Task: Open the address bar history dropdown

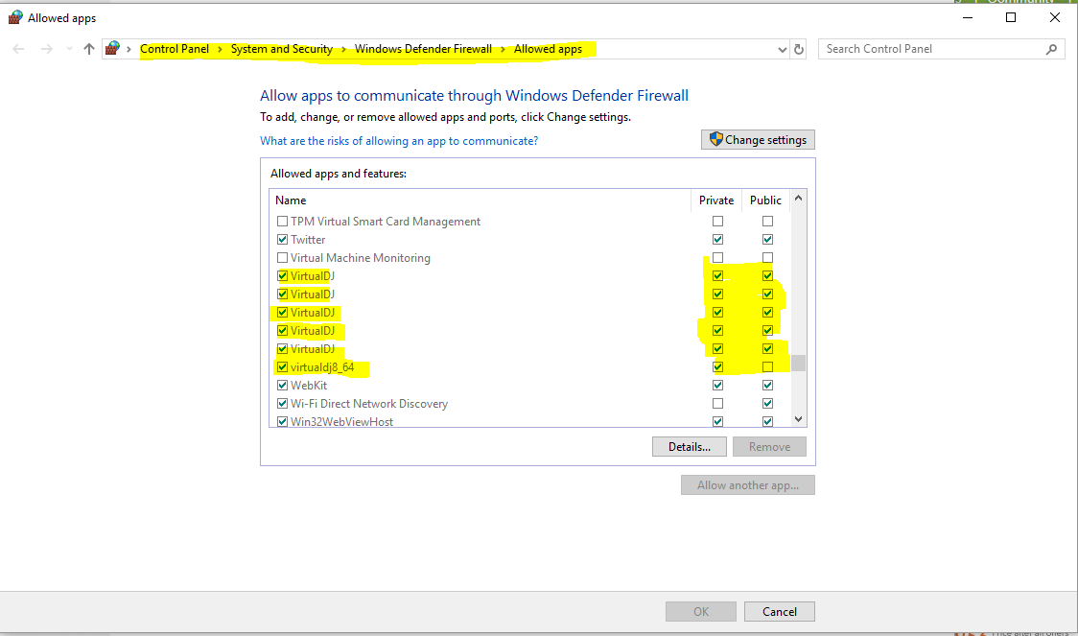Action: click(x=782, y=50)
